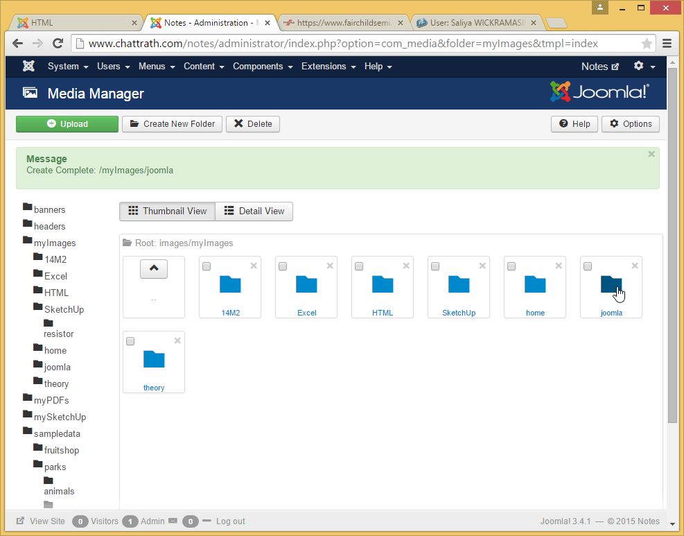Delete the Excel folder using its X icon

330,266
